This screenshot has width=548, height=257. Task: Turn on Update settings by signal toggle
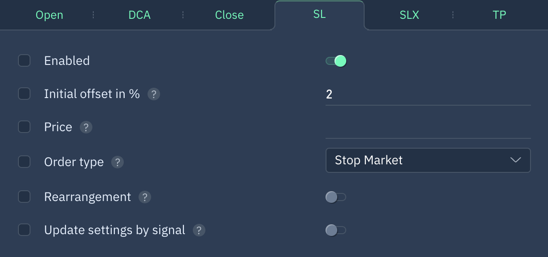point(336,230)
